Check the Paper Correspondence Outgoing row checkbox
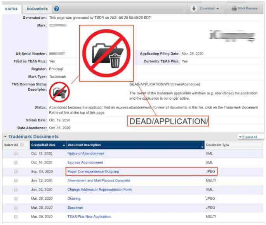This screenshot has width=266, height=225. point(16,172)
